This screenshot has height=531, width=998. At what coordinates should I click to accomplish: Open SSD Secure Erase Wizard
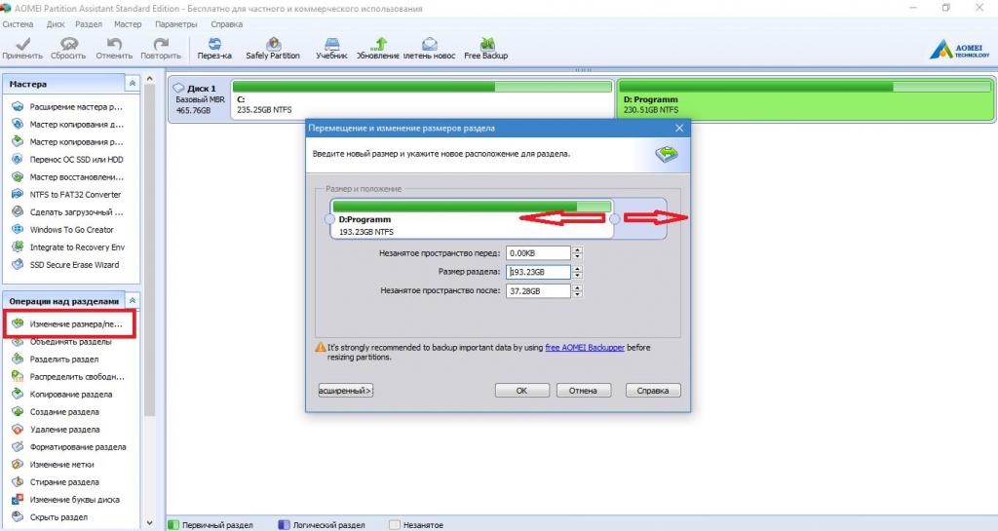[65, 265]
